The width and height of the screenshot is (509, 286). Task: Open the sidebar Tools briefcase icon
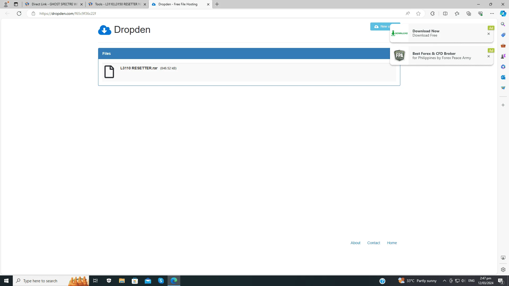pyautogui.click(x=503, y=46)
